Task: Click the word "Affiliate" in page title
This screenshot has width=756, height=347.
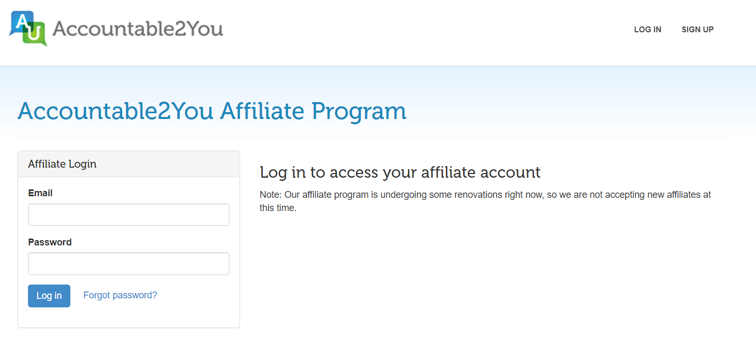Action: click(x=262, y=111)
